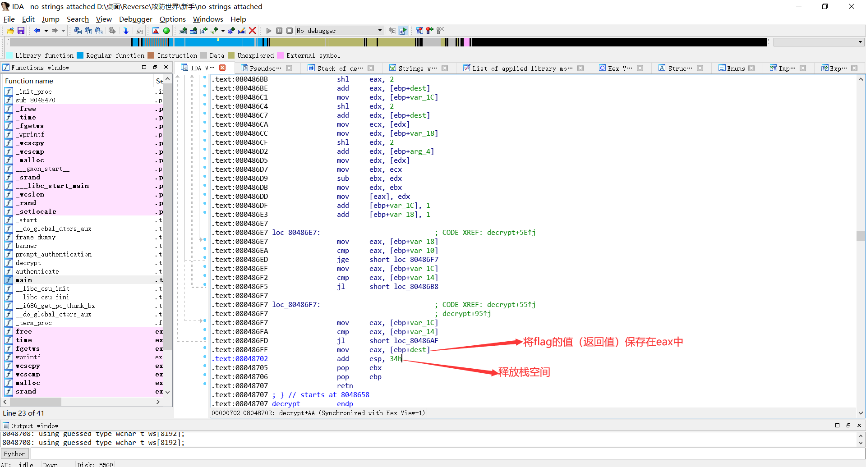Start debugging with the play button

[x=269, y=31]
